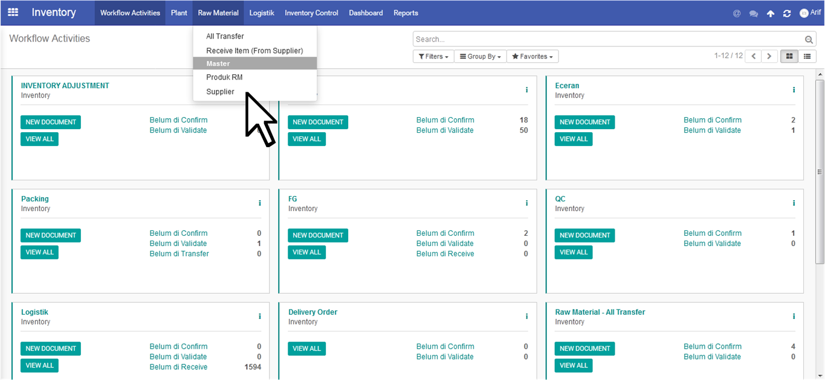Image resolution: width=825 pixels, height=380 pixels.
Task: Open the conversations chat icon
Action: 753,13
